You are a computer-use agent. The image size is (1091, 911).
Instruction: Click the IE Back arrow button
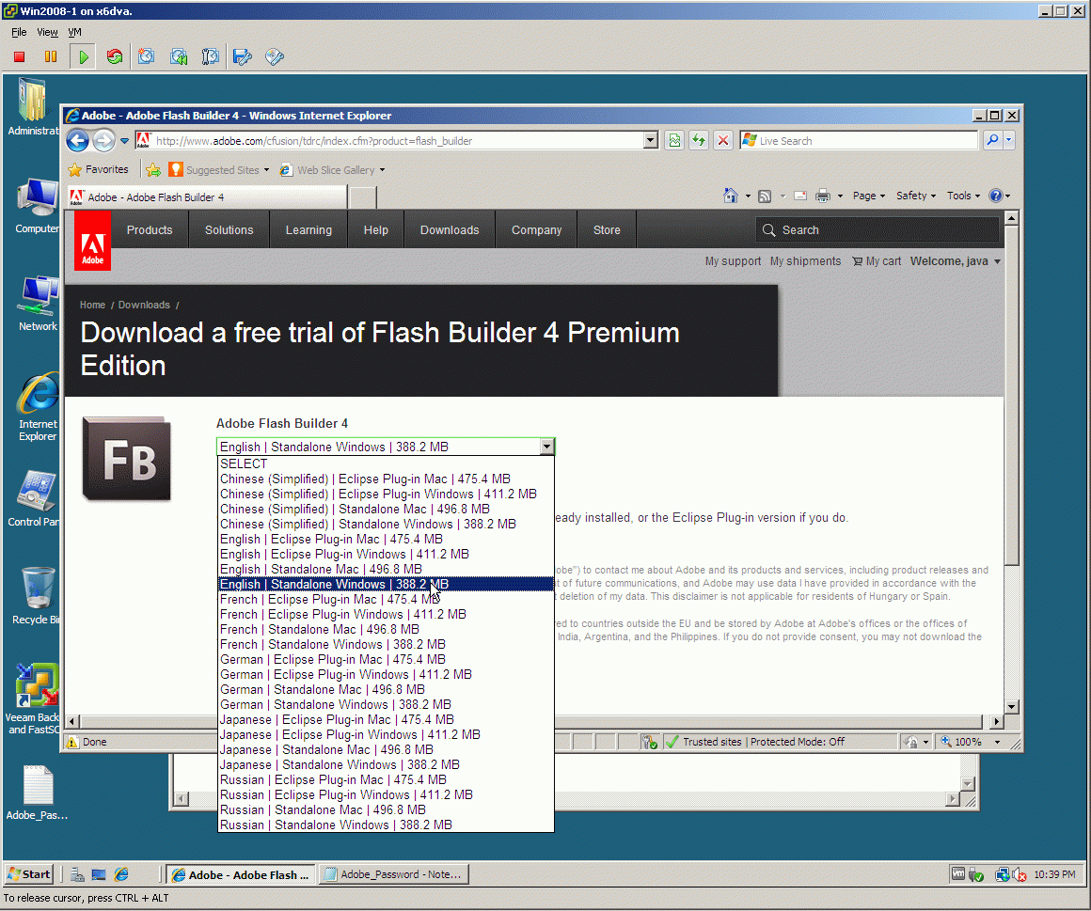[x=78, y=141]
